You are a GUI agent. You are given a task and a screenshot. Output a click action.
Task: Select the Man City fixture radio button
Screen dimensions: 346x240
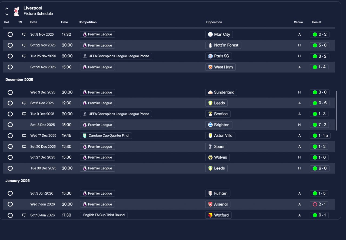(x=10, y=34)
